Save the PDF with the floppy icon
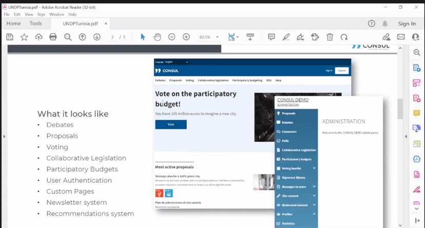 (10, 37)
